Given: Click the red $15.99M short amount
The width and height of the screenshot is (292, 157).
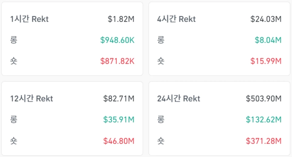Looking at the screenshot, I should click(x=266, y=61).
